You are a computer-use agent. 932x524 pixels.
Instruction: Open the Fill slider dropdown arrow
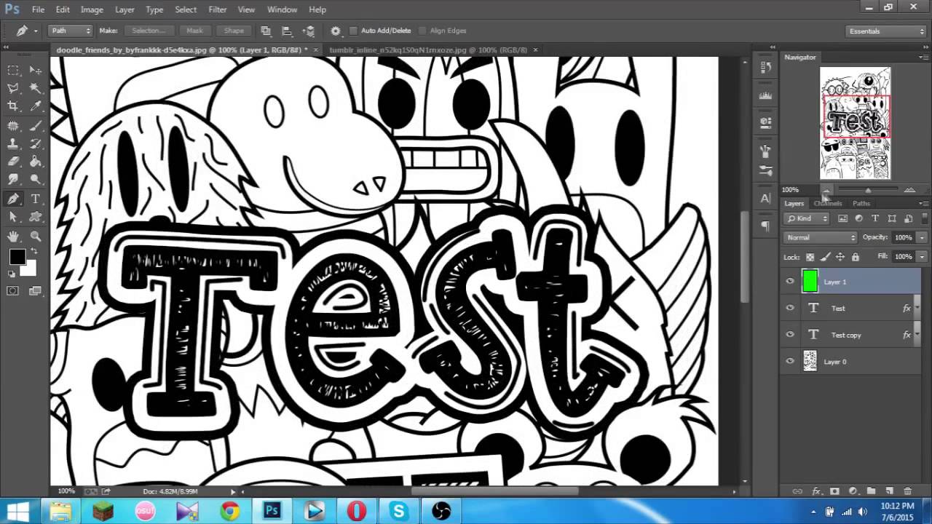coord(922,257)
